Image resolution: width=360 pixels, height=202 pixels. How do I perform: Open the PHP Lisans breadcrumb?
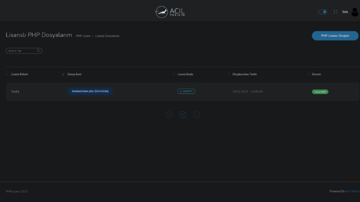tap(83, 36)
